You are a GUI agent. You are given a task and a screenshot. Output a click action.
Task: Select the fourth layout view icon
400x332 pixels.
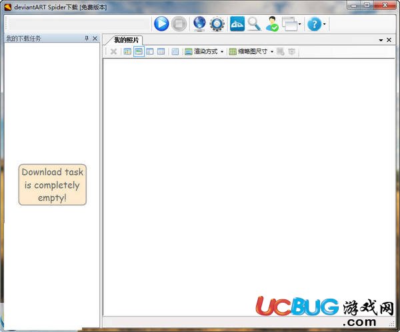pos(161,51)
